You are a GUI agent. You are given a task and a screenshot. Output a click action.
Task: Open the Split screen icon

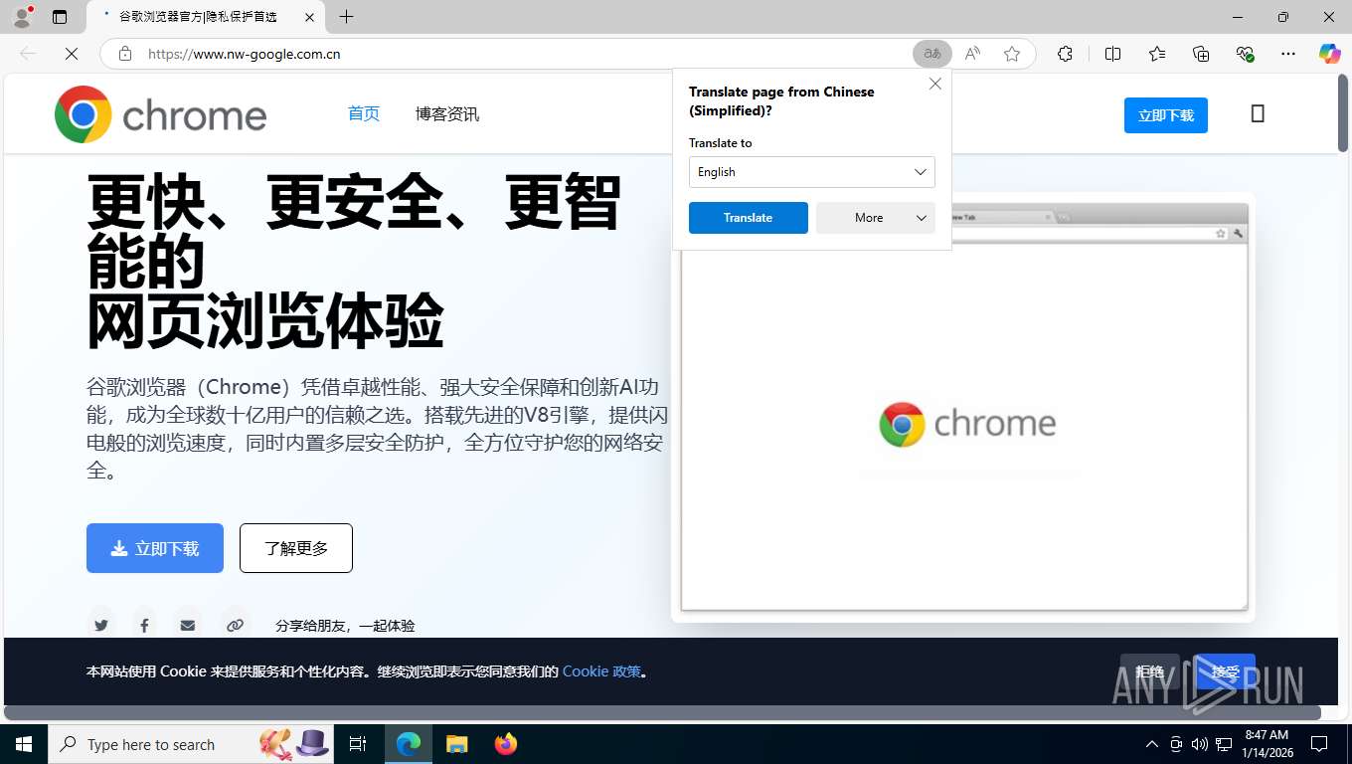point(1112,54)
